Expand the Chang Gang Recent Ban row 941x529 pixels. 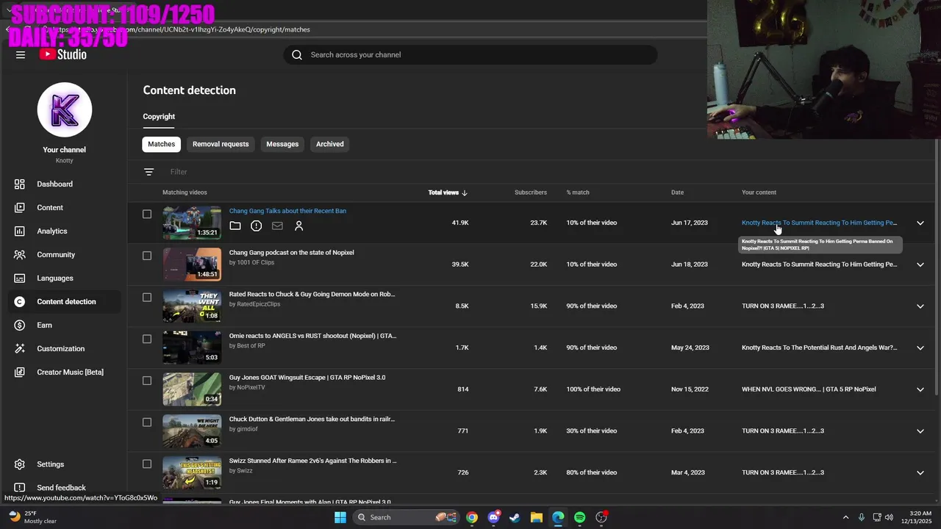tap(920, 223)
